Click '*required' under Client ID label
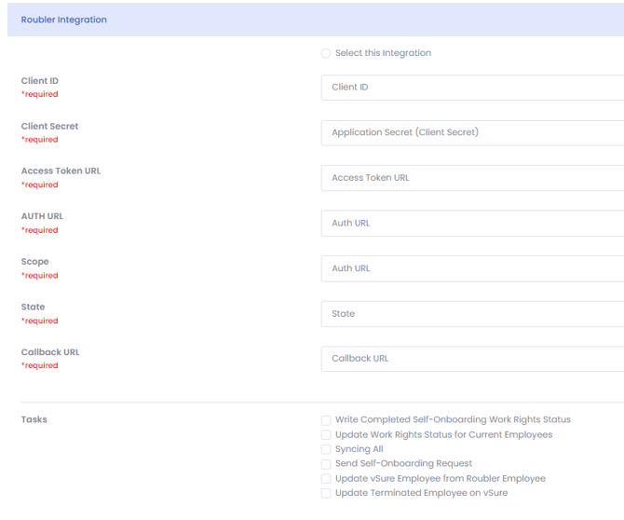This screenshot has height=520, width=624. point(40,94)
